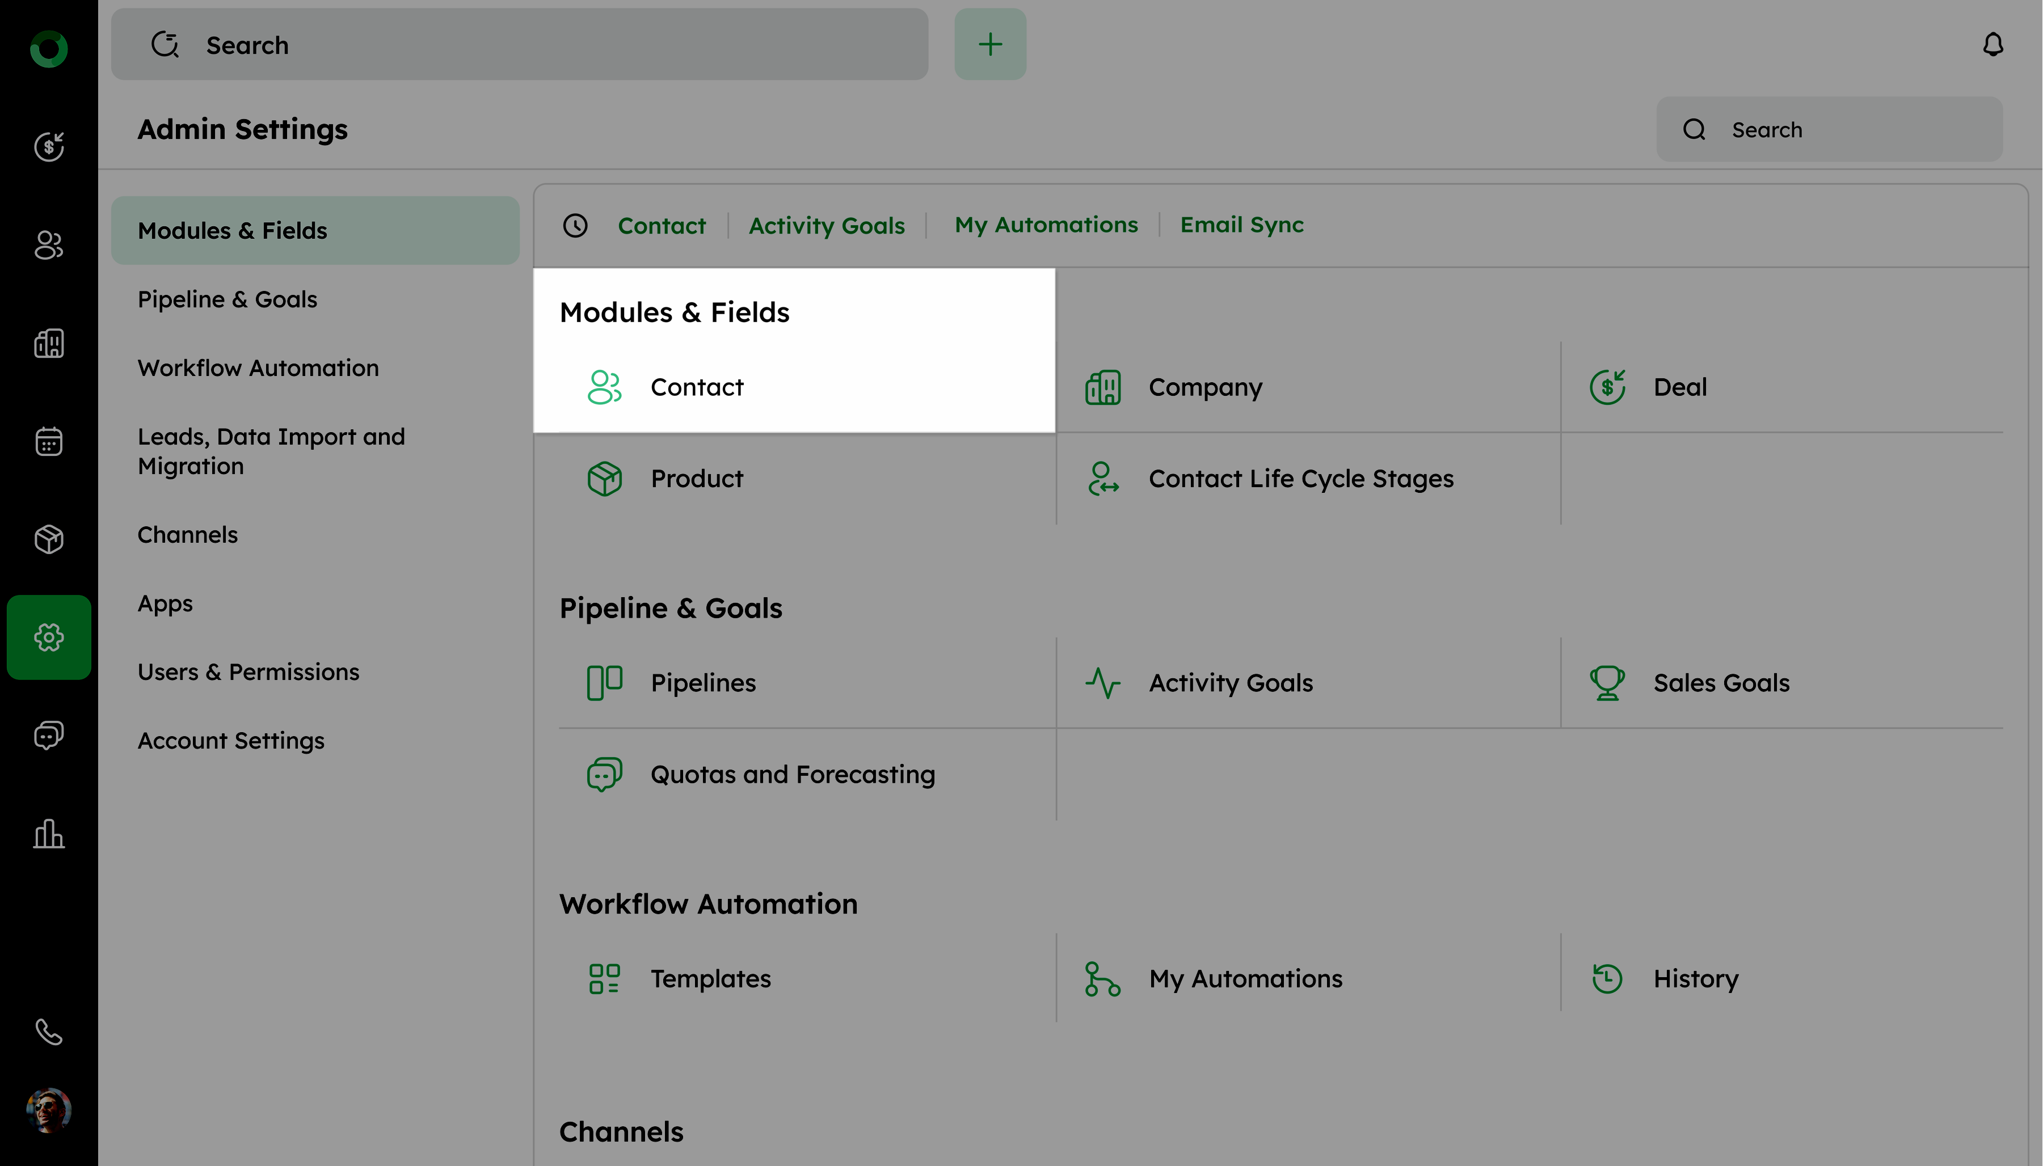This screenshot has width=2043, height=1166.
Task: Open Companies building icon in sidebar
Action: click(x=49, y=344)
